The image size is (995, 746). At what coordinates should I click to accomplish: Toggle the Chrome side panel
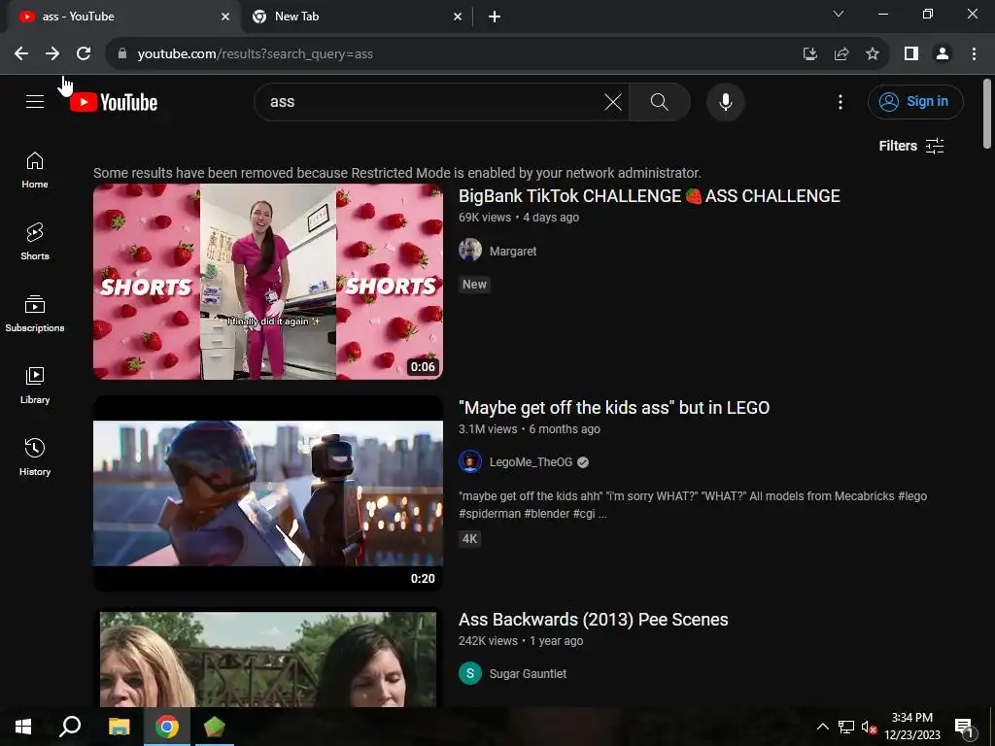pos(911,54)
